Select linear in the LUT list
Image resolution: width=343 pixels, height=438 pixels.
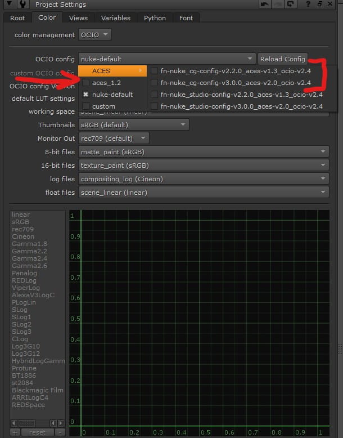(x=21, y=214)
